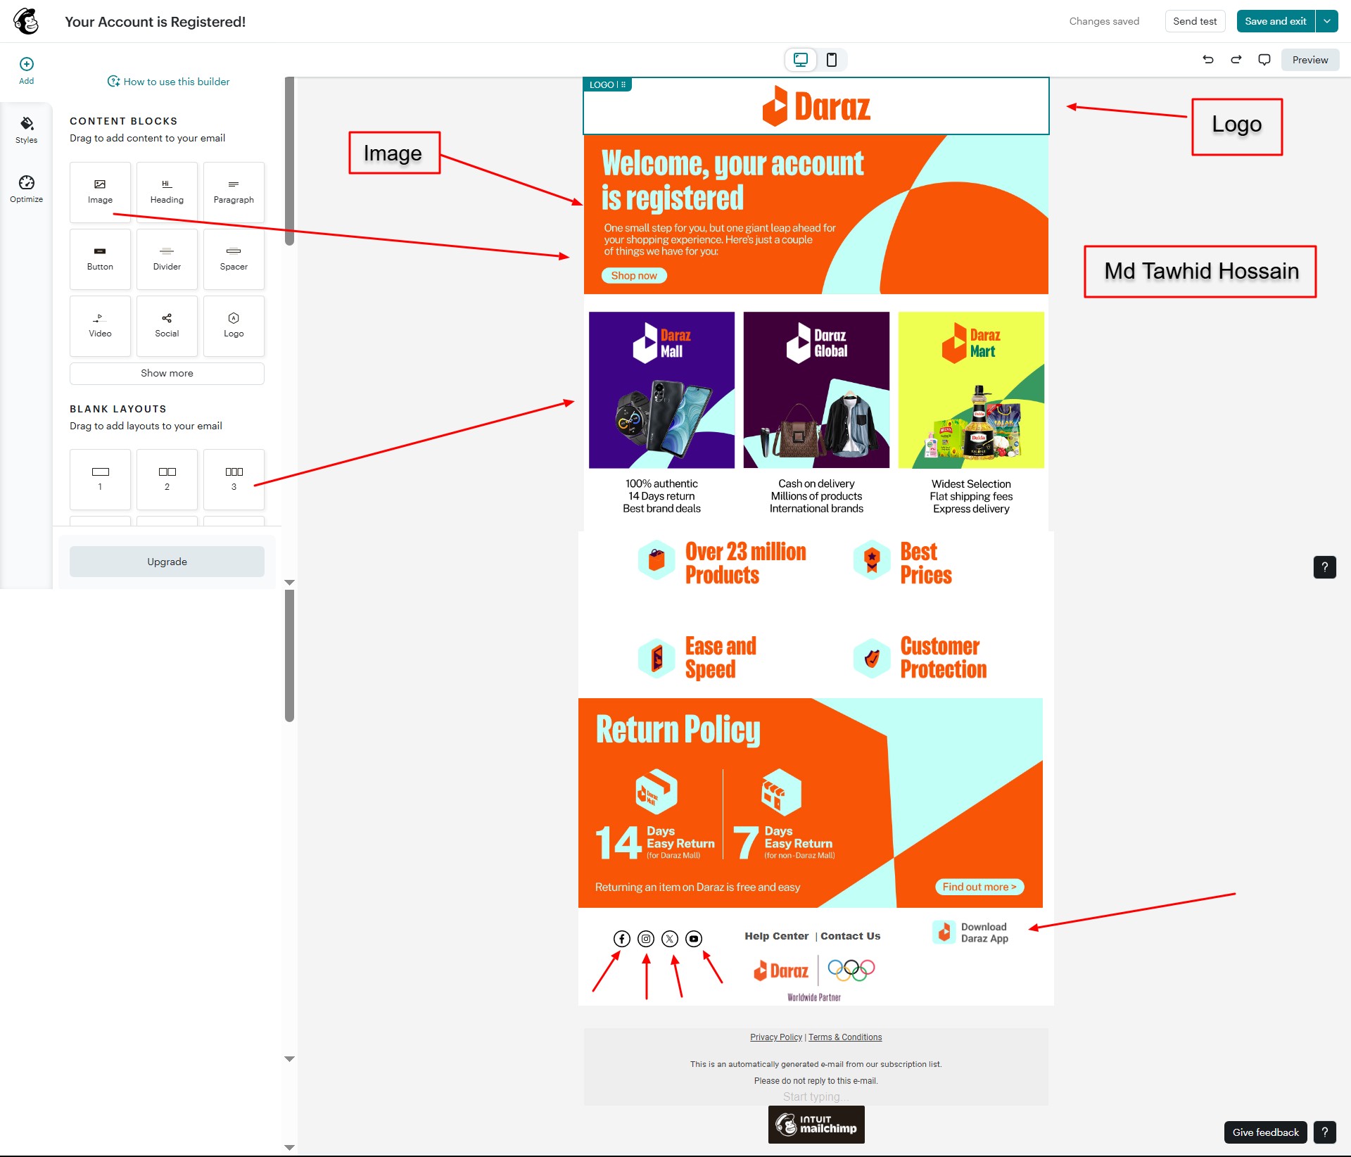Click sidebar scroll down arrow
Screen dimensions: 1351x1157
tap(289, 583)
